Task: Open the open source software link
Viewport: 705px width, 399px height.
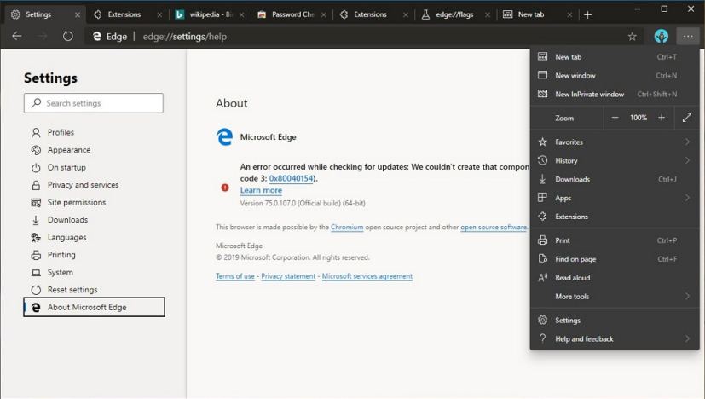Action: point(494,227)
